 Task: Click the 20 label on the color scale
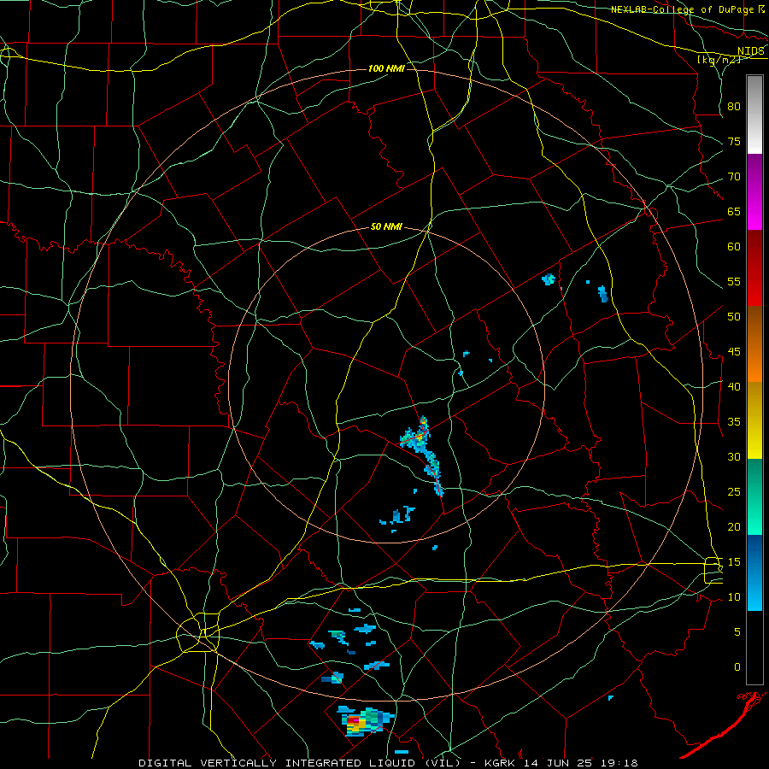click(x=734, y=527)
